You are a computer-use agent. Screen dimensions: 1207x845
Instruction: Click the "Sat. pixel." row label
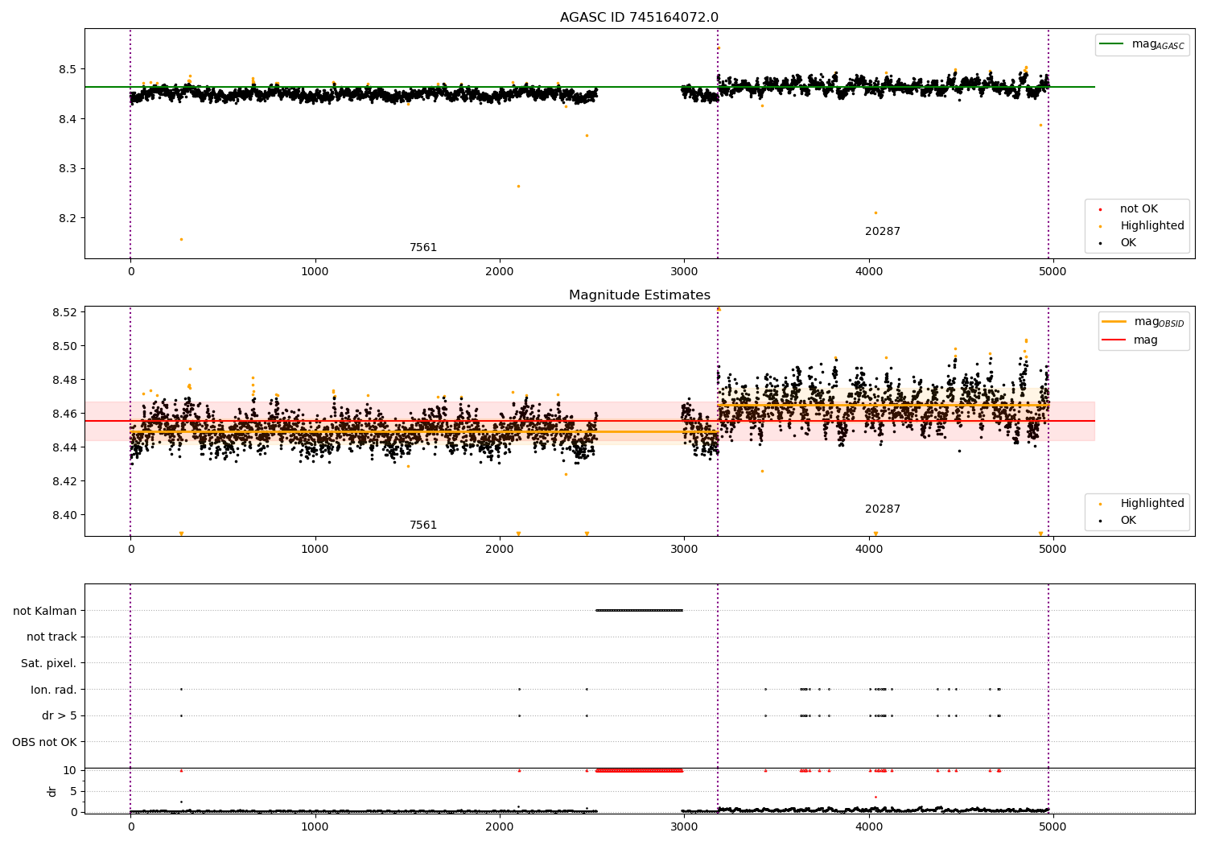coord(49,664)
